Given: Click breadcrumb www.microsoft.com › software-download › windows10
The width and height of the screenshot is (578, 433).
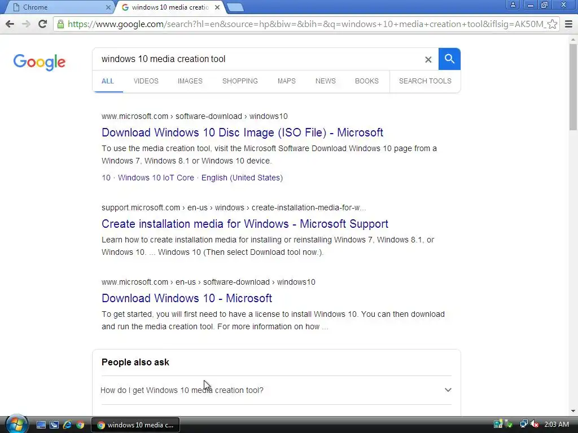Looking at the screenshot, I should coord(195,116).
